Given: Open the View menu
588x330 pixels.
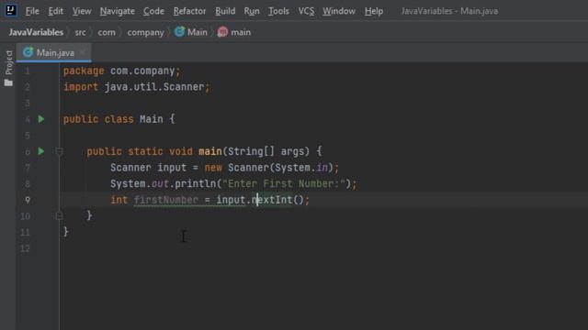Looking at the screenshot, I should tap(82, 11).
